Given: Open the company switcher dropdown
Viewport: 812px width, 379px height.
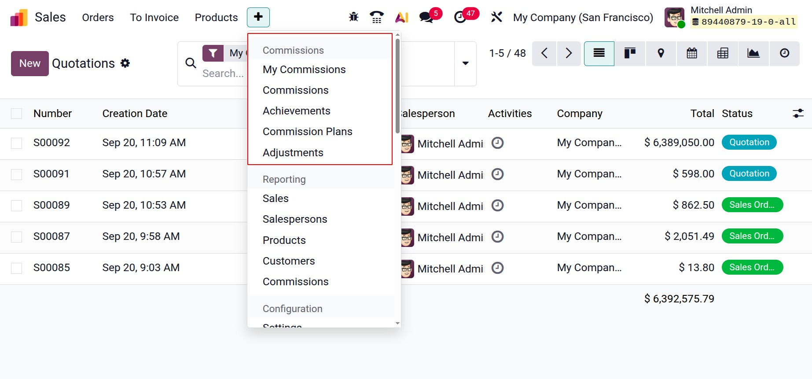Looking at the screenshot, I should coord(583,18).
